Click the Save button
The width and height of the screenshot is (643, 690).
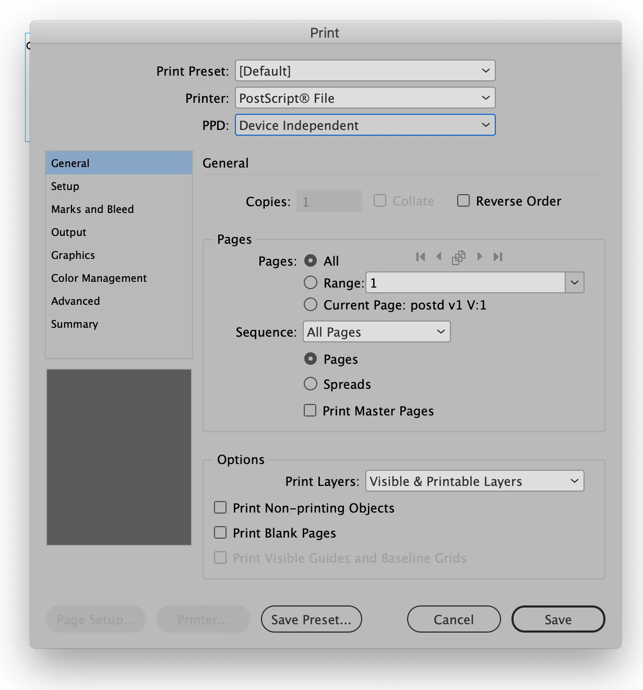click(558, 619)
